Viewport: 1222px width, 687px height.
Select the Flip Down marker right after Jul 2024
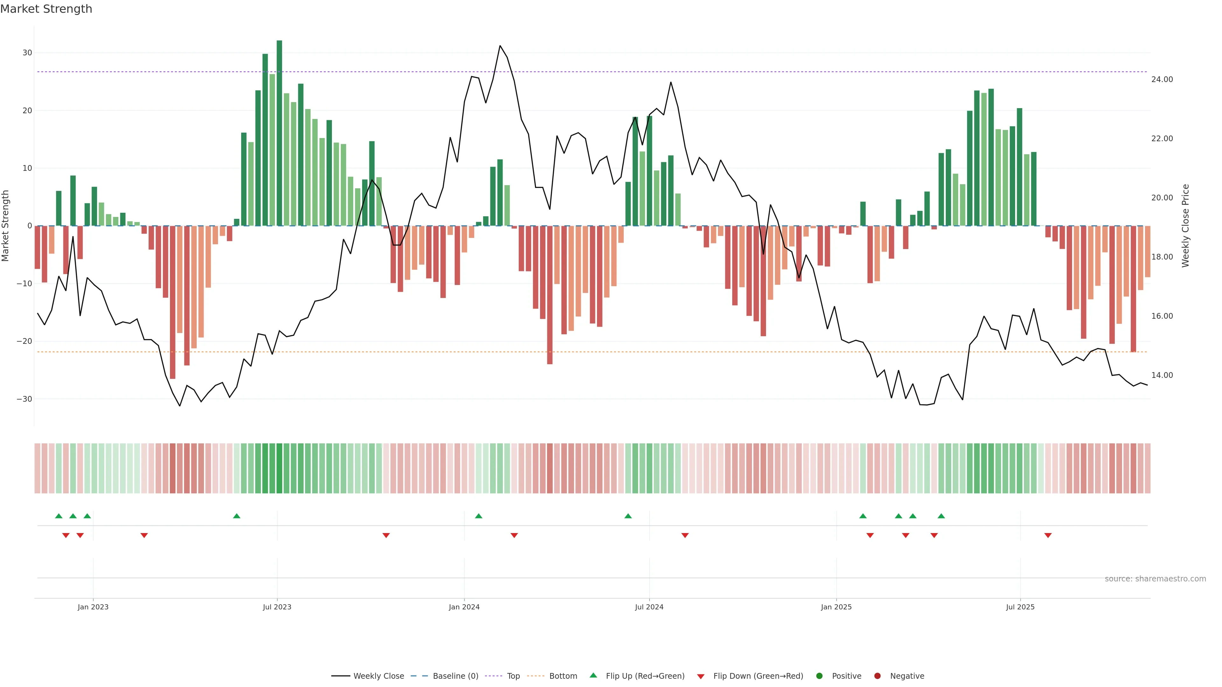[x=685, y=535]
